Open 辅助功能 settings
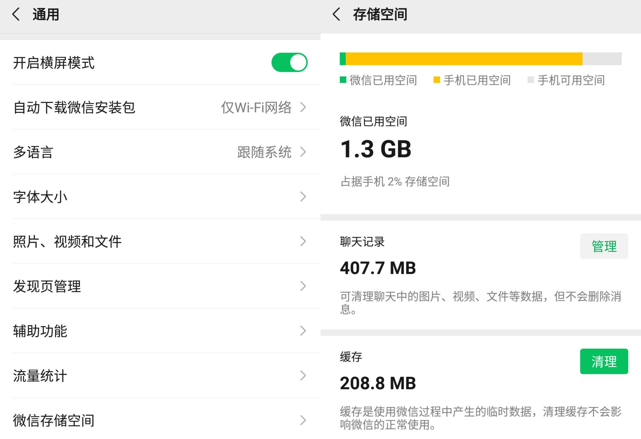Image resolution: width=641 pixels, height=439 pixels. [x=160, y=331]
